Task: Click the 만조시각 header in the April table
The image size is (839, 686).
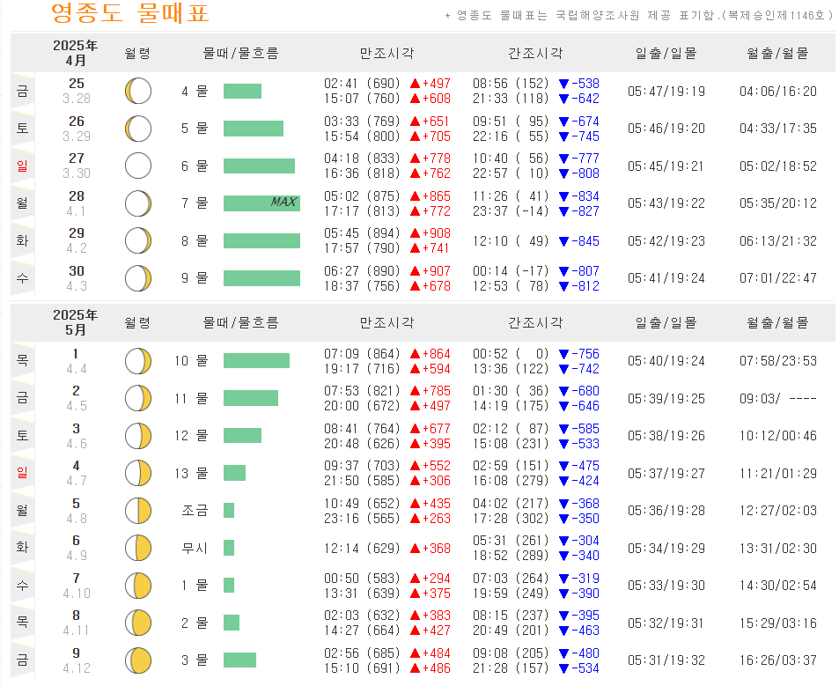Action: coord(386,53)
